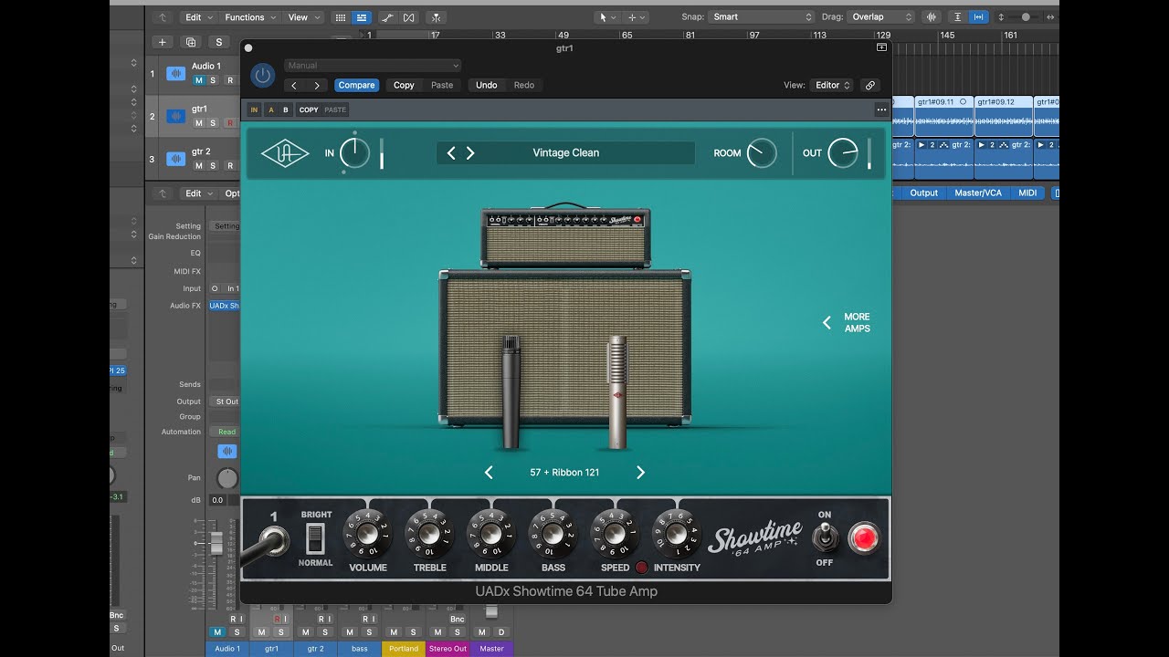This screenshot has width=1169, height=657.
Task: Select the next amp preset arrow
Action: pos(470,153)
